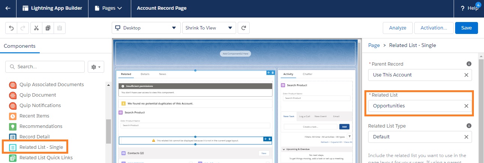The image size is (484, 163).
Task: Click the Search Product field in Related tab
Action: [195, 125]
